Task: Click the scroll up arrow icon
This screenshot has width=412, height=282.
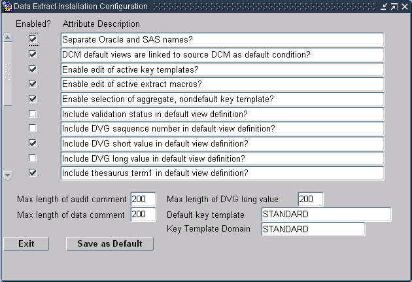Action: tap(8, 37)
